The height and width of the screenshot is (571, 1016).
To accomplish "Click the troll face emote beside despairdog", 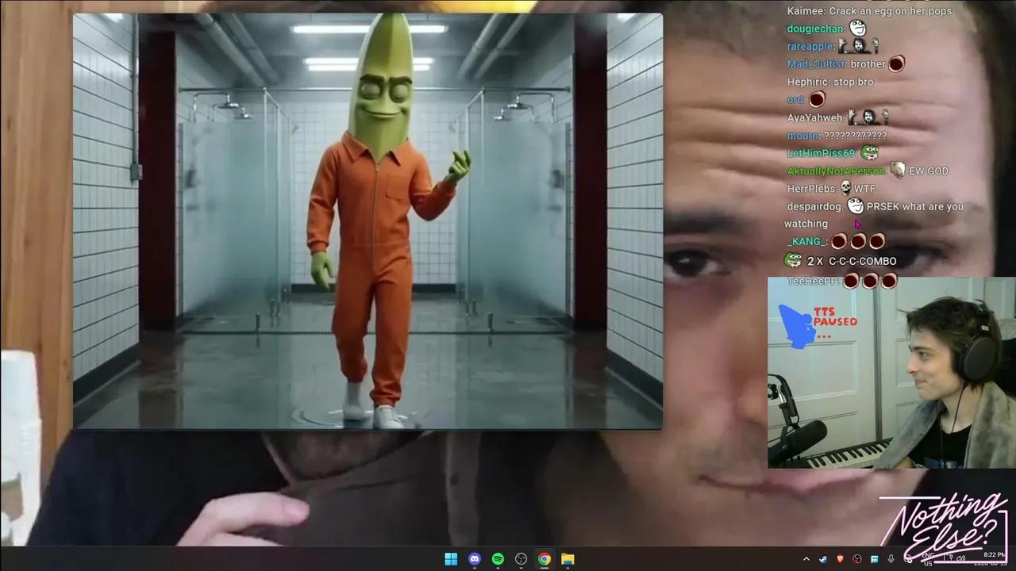I will point(855,206).
